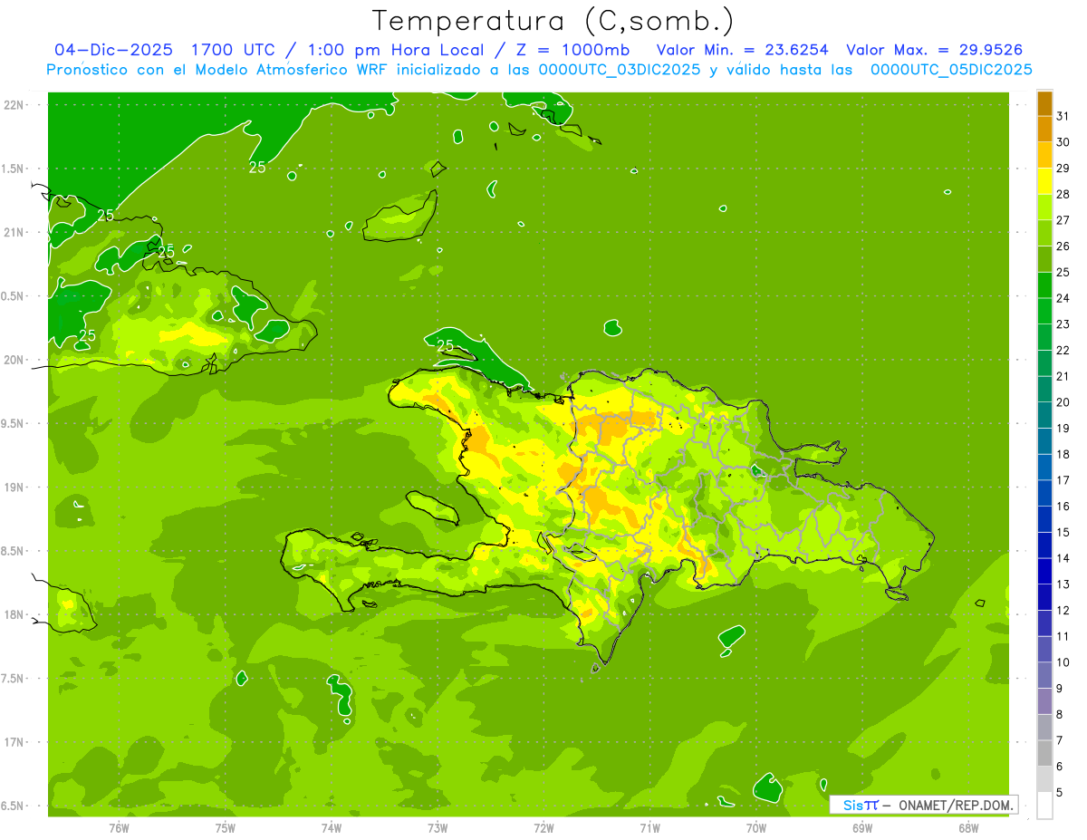Click the colorbar label '10'
This screenshot has height=840, width=1087.
coord(1063,662)
